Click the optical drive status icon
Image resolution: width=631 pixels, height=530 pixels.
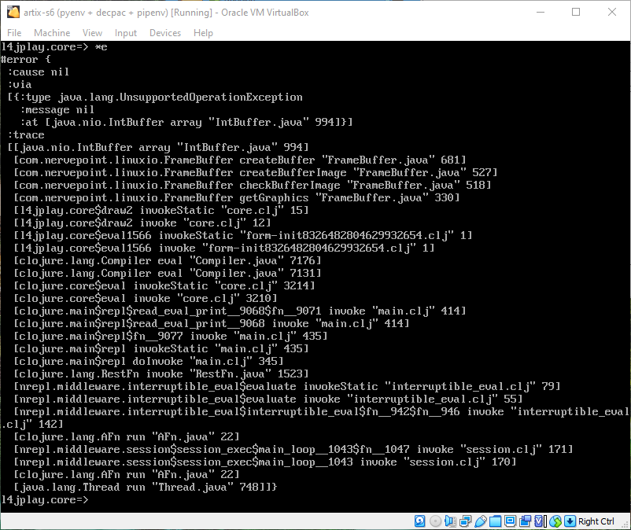click(435, 521)
